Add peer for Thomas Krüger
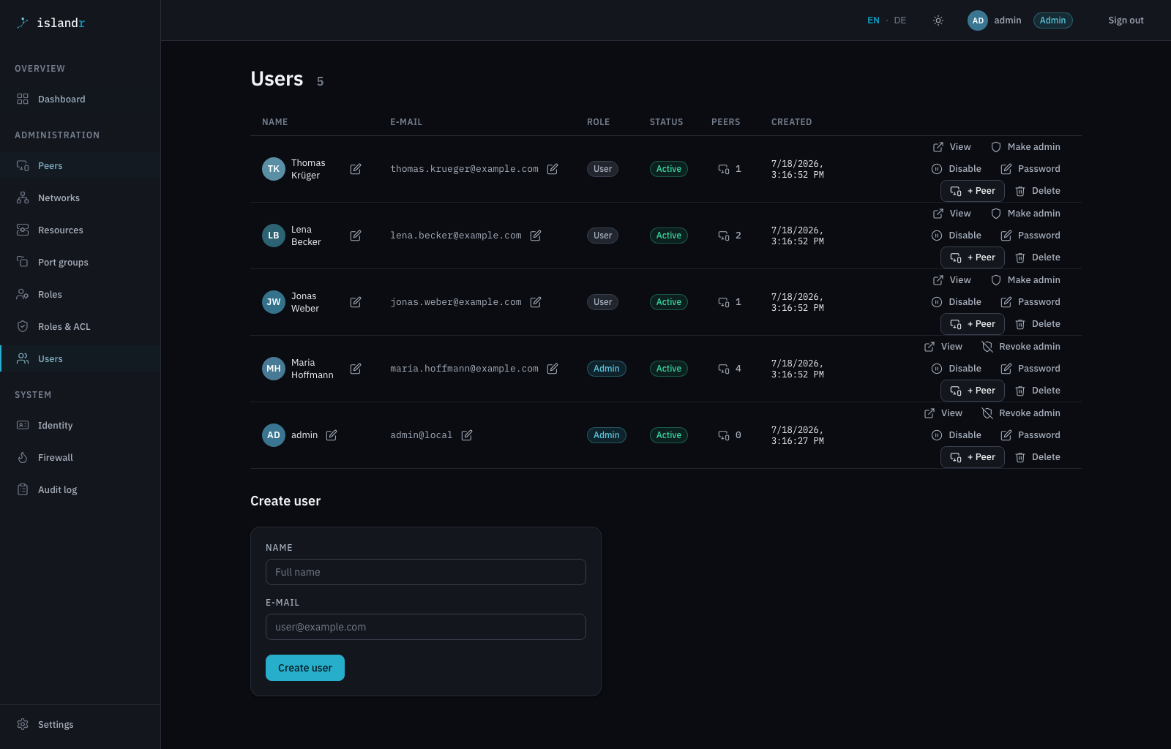 tap(973, 191)
